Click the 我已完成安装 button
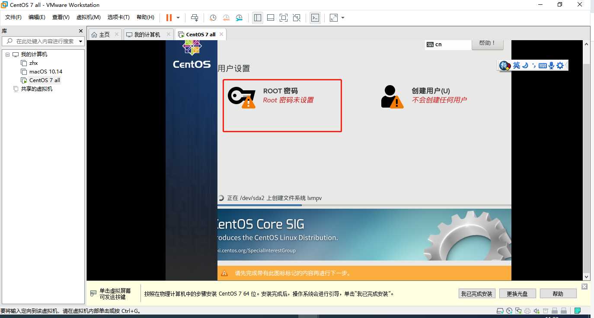Image resolution: width=594 pixels, height=318 pixels. tap(476, 294)
